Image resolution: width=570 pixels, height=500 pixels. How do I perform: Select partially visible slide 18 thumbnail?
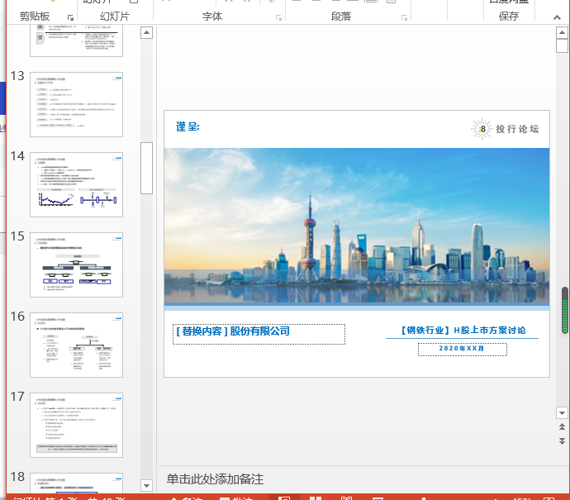coord(76,483)
